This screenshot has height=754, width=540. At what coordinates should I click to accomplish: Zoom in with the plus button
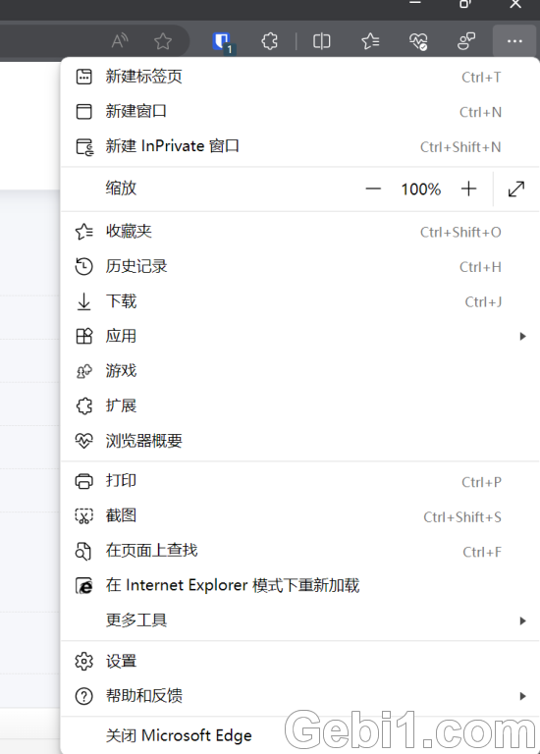469,188
